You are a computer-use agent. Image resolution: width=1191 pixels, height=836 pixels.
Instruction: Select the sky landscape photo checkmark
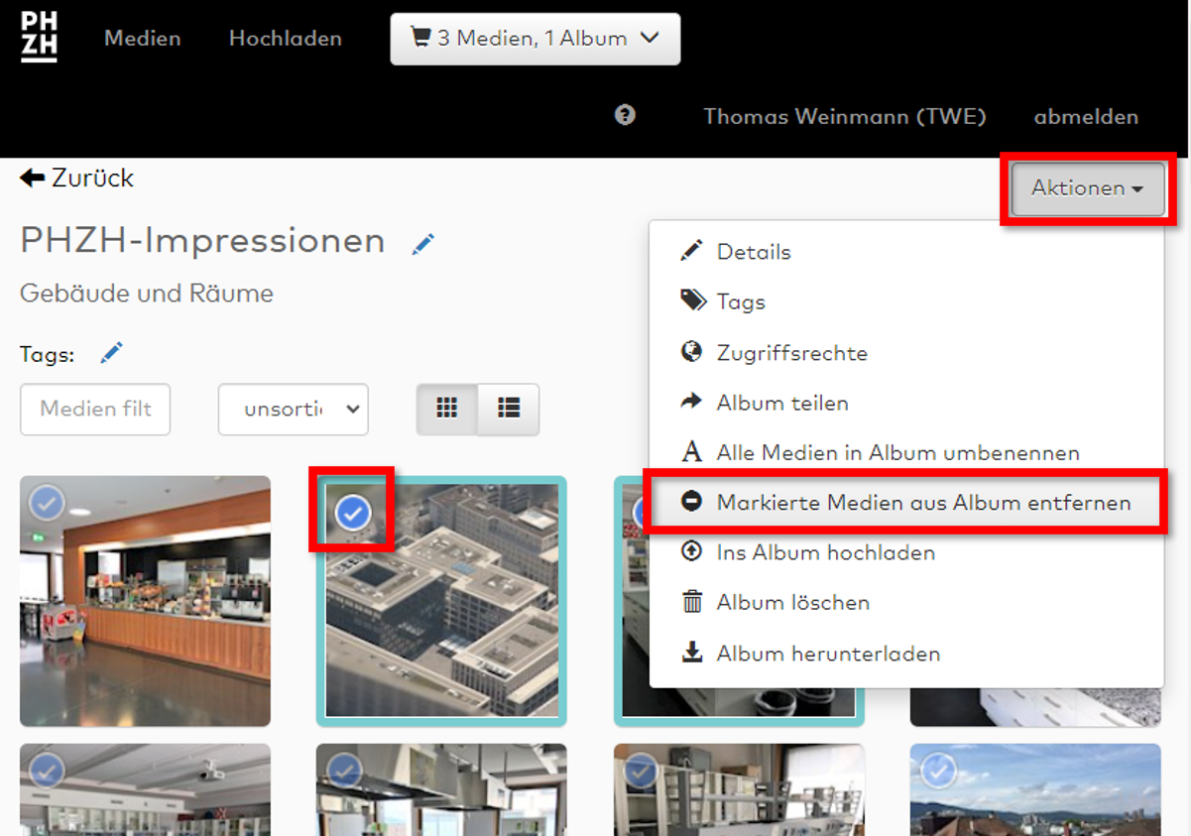coord(938,769)
